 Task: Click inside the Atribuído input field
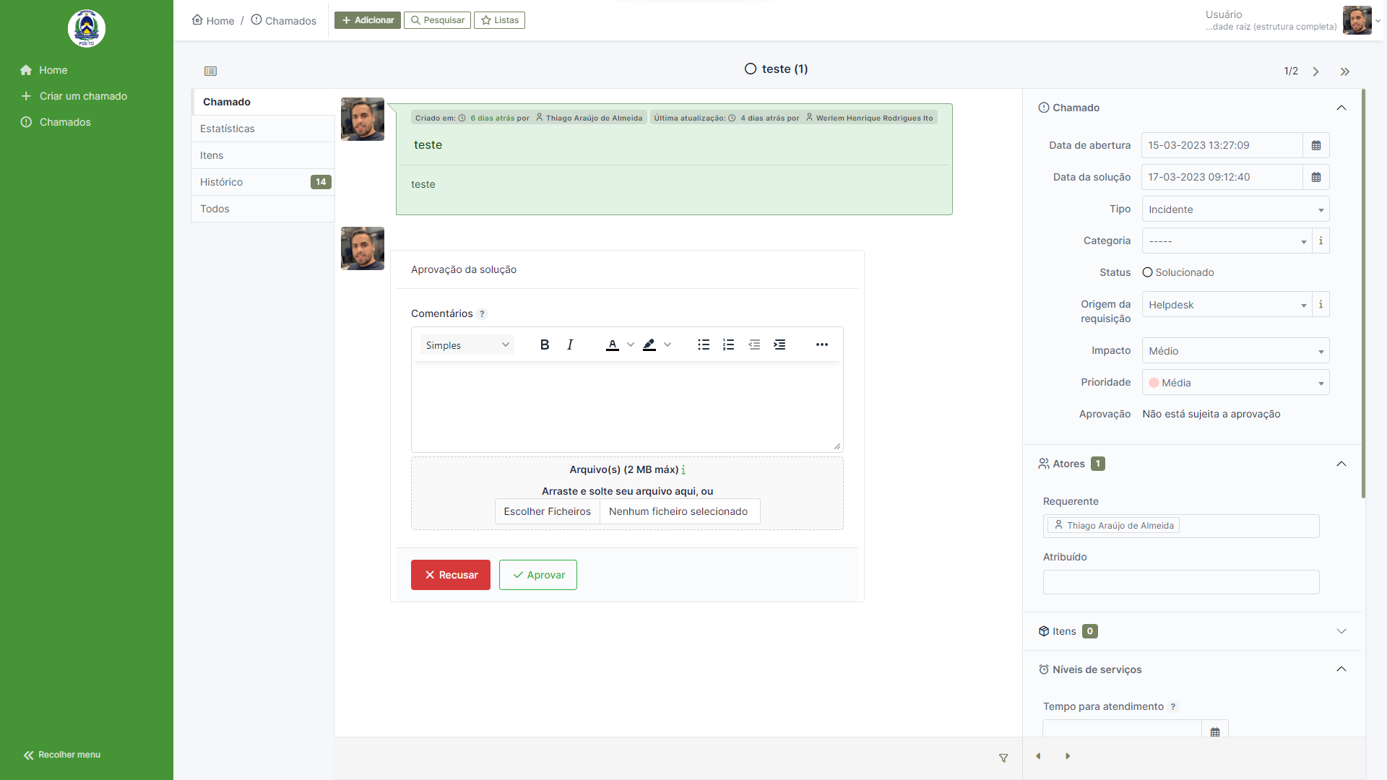coord(1180,581)
